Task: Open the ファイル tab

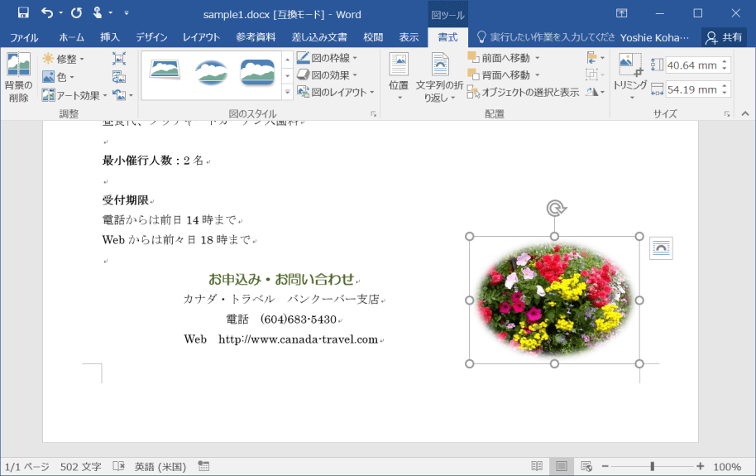Action: tap(24, 37)
